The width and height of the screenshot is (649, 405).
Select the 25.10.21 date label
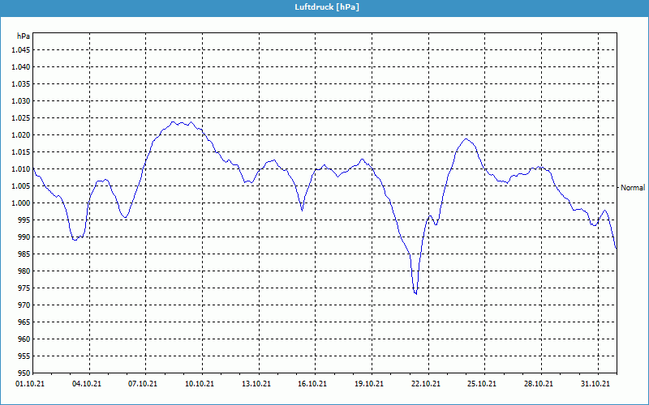pyautogui.click(x=481, y=384)
